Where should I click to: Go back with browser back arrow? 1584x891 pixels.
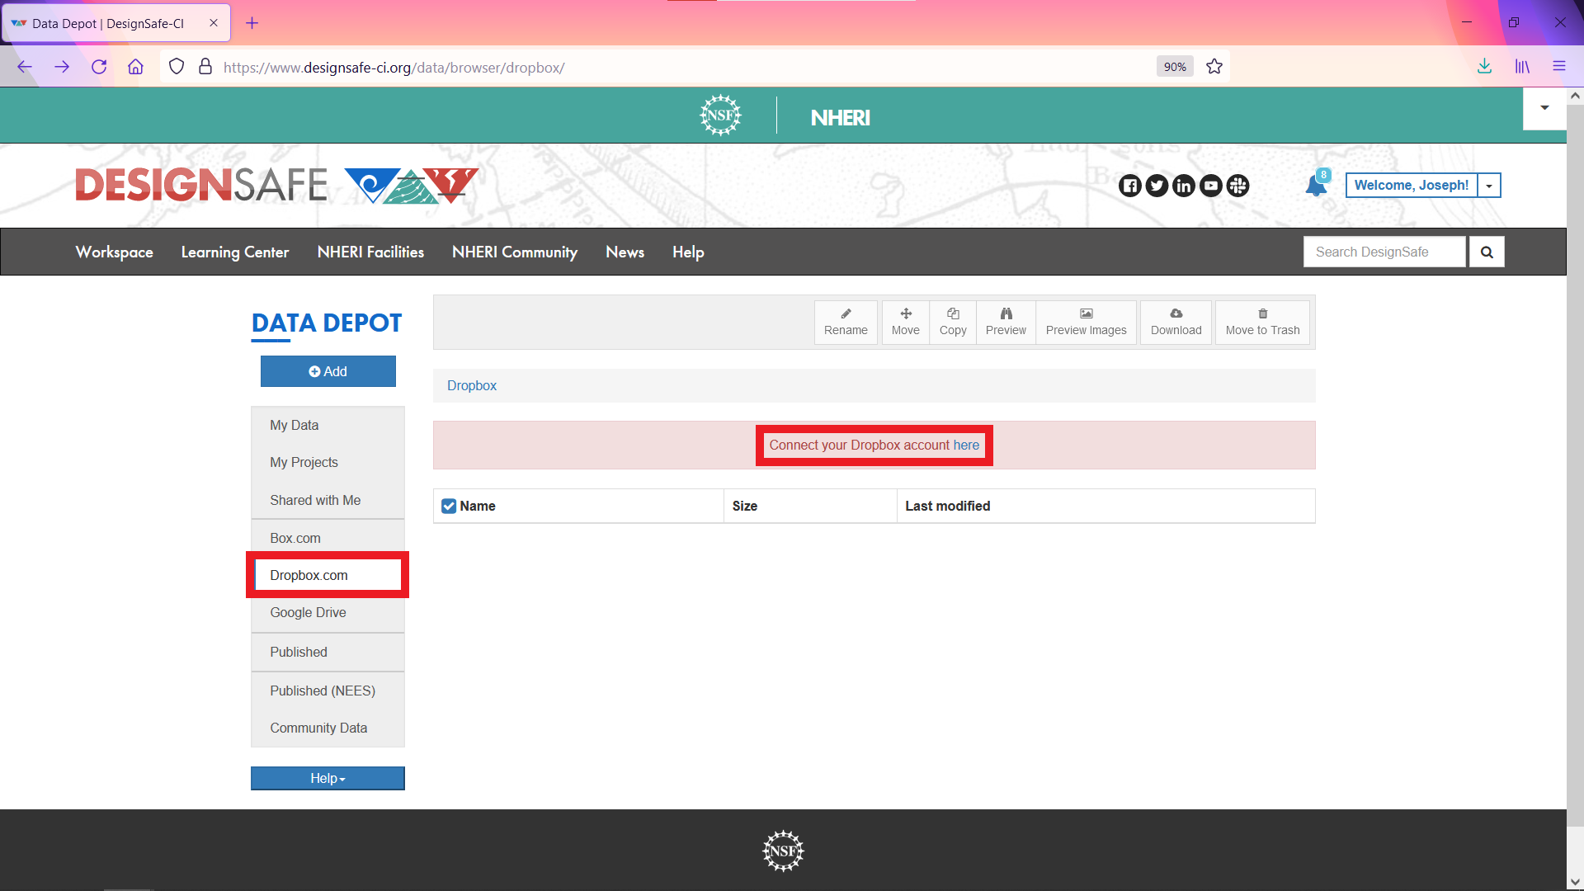tap(25, 67)
